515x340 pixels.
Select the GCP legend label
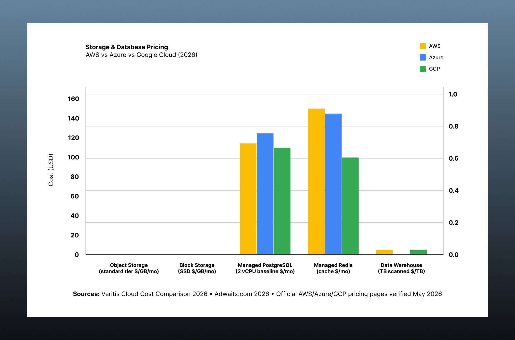[x=434, y=69]
